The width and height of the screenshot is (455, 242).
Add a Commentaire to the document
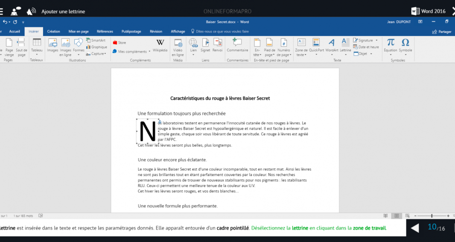coord(237,45)
